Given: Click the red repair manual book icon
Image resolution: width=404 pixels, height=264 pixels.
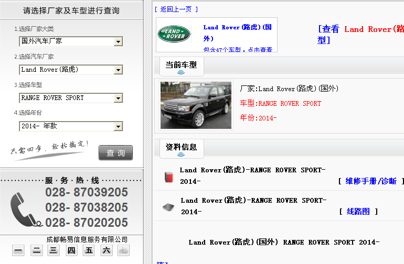Looking at the screenshot, I should (x=169, y=177).
